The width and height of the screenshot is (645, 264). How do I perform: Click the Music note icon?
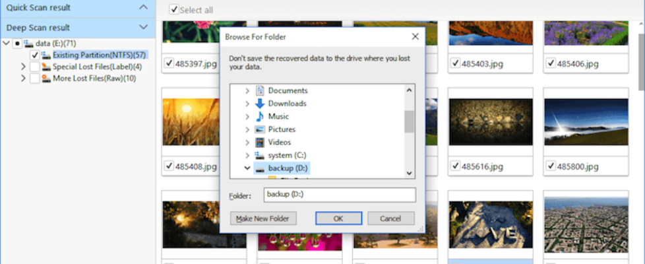point(259,116)
